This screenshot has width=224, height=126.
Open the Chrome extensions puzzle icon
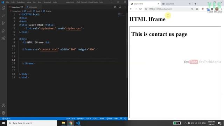point(212,9)
